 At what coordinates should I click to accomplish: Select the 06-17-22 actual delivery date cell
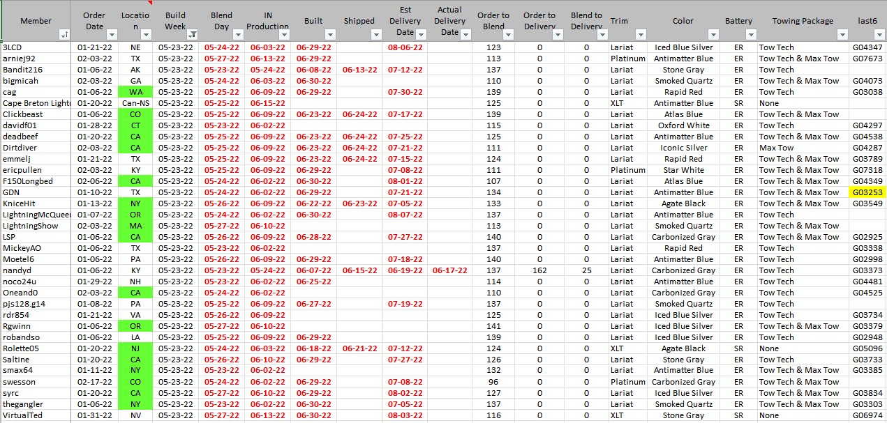pyautogui.click(x=449, y=270)
